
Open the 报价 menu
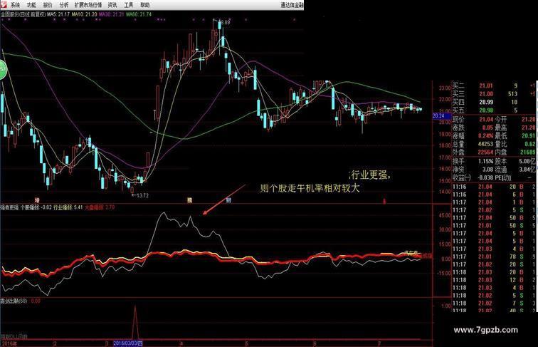click(x=48, y=5)
